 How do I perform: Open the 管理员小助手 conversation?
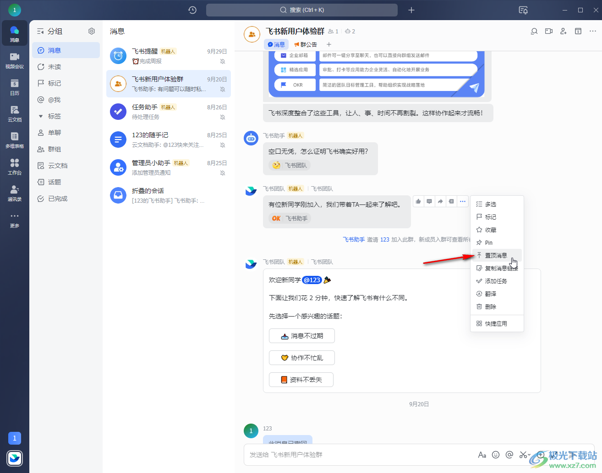point(169,167)
